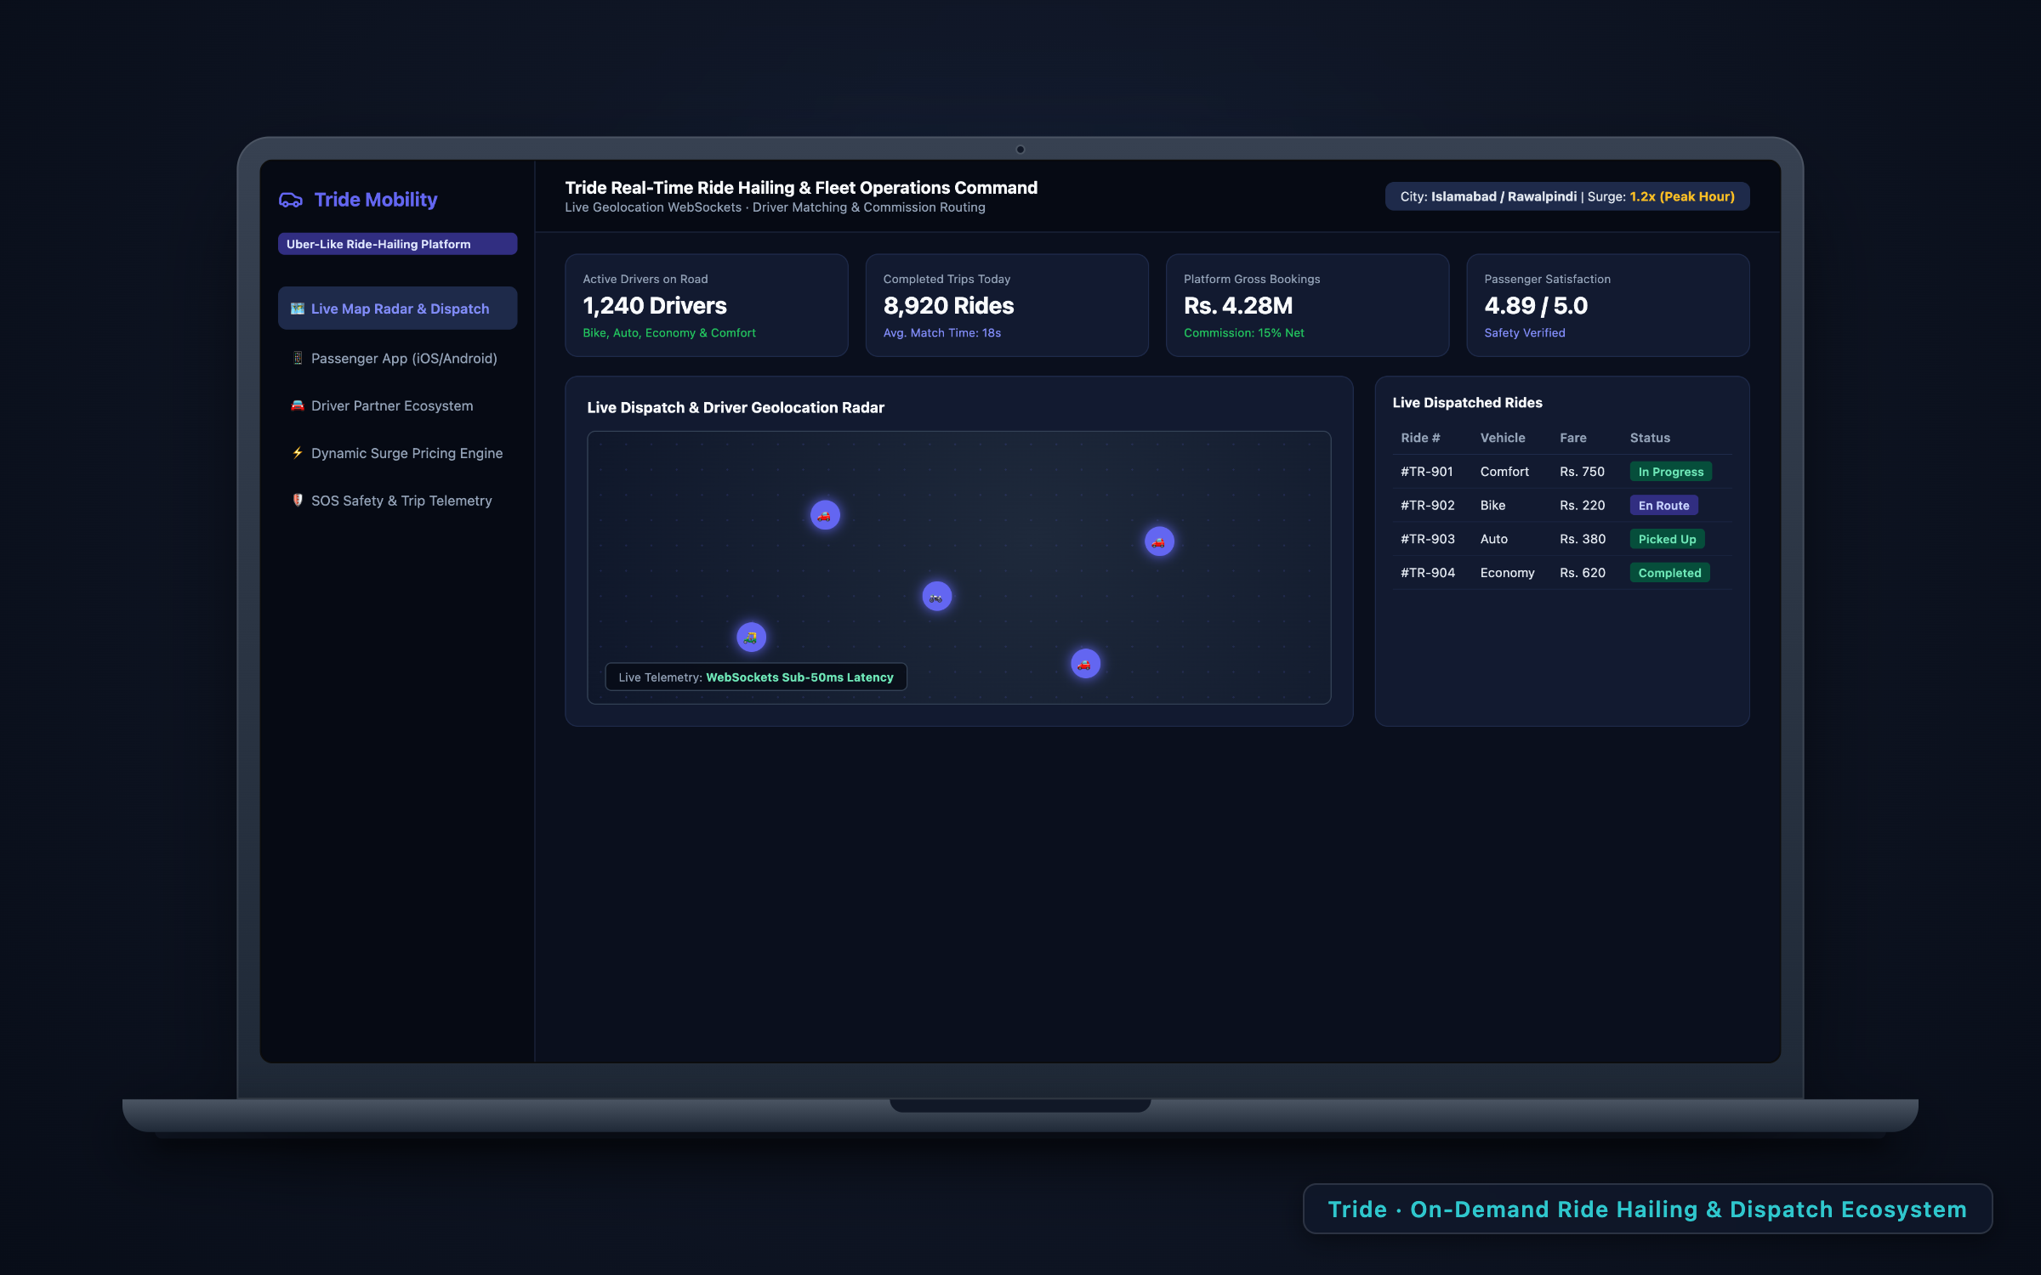The image size is (2041, 1275).
Task: Click the Picked Up status badge
Action: coord(1667,539)
